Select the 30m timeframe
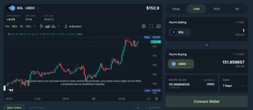Viewport: 253px width, 110px height. pos(14,26)
